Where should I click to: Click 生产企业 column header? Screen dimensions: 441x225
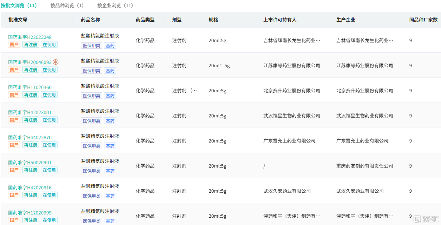[346, 20]
